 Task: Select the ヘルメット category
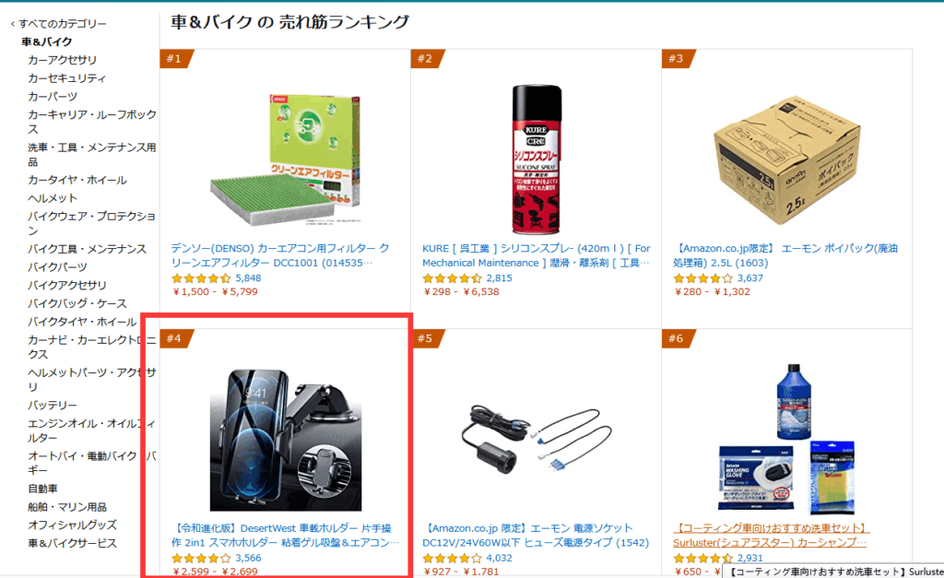[53, 198]
